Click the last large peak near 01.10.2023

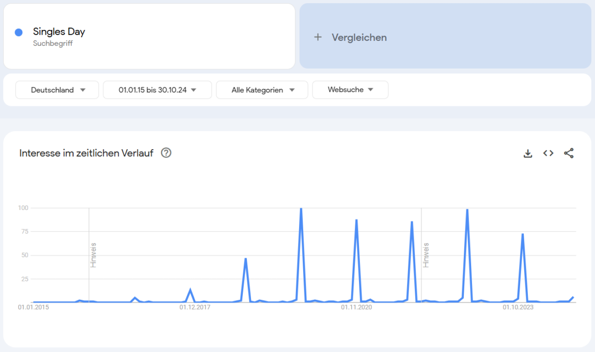pos(523,234)
